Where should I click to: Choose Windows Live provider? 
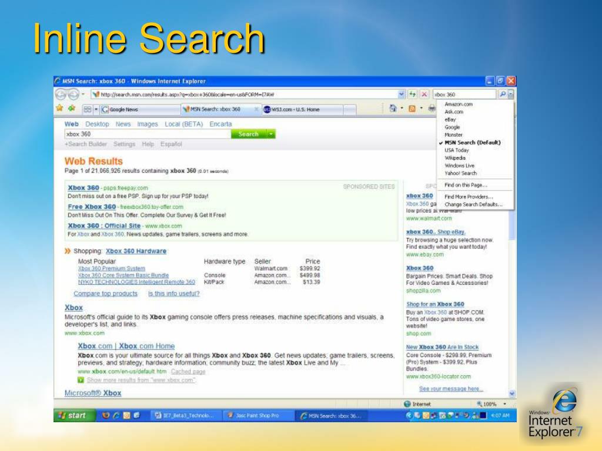460,166
